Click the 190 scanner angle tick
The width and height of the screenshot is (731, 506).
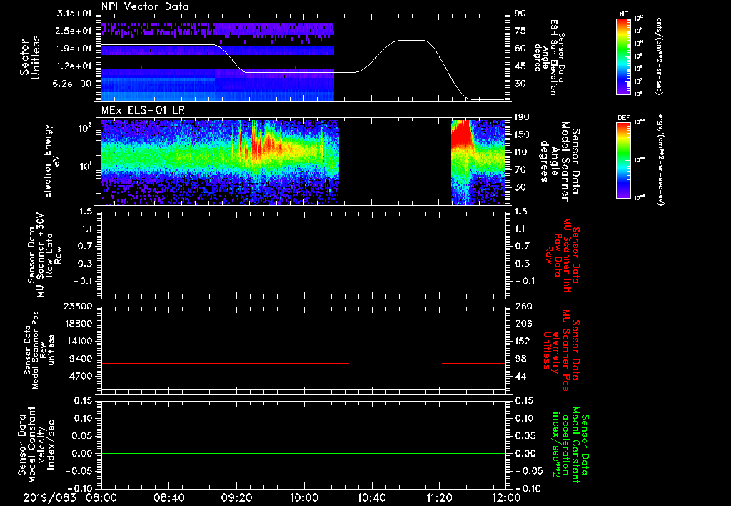coord(522,117)
